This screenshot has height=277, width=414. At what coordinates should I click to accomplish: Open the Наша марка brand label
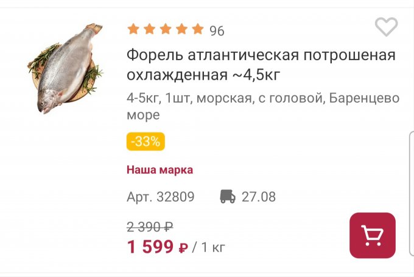[160, 169]
